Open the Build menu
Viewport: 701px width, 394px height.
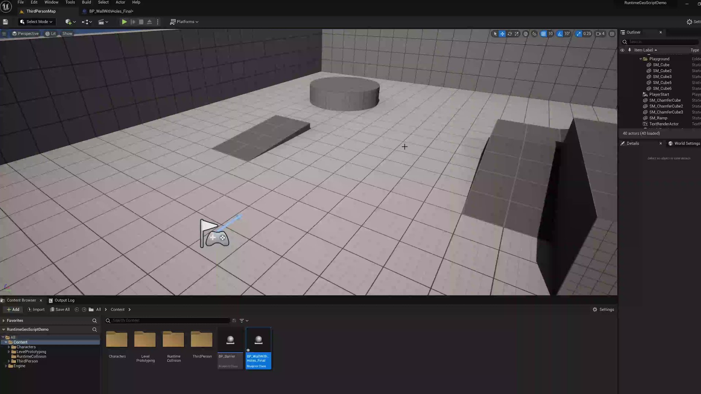tap(86, 2)
